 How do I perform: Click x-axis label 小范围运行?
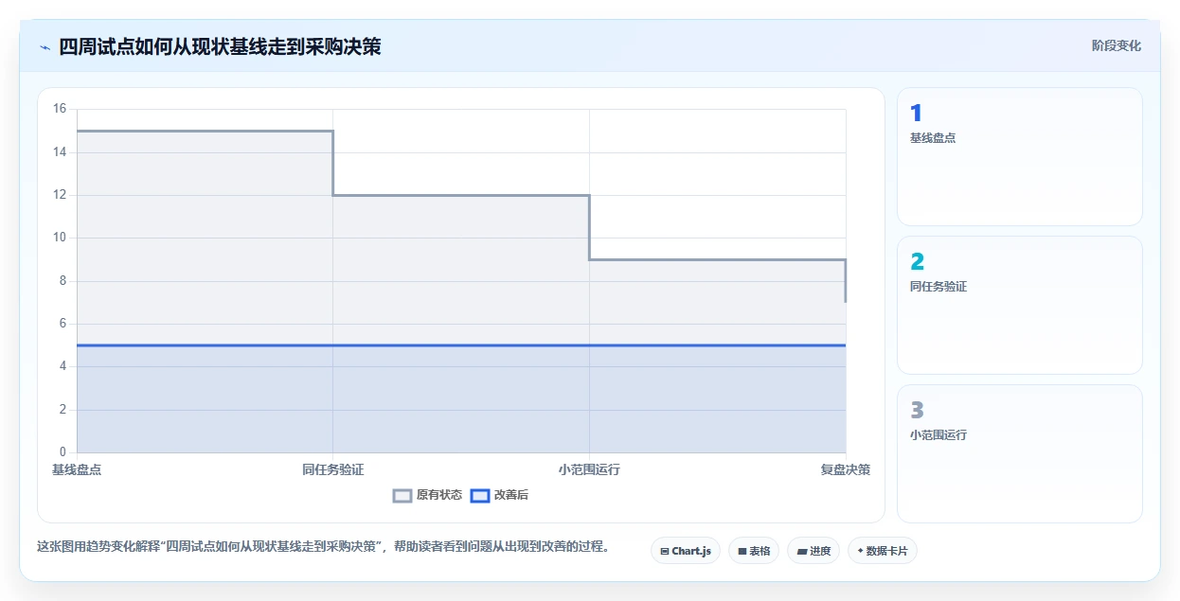589,469
